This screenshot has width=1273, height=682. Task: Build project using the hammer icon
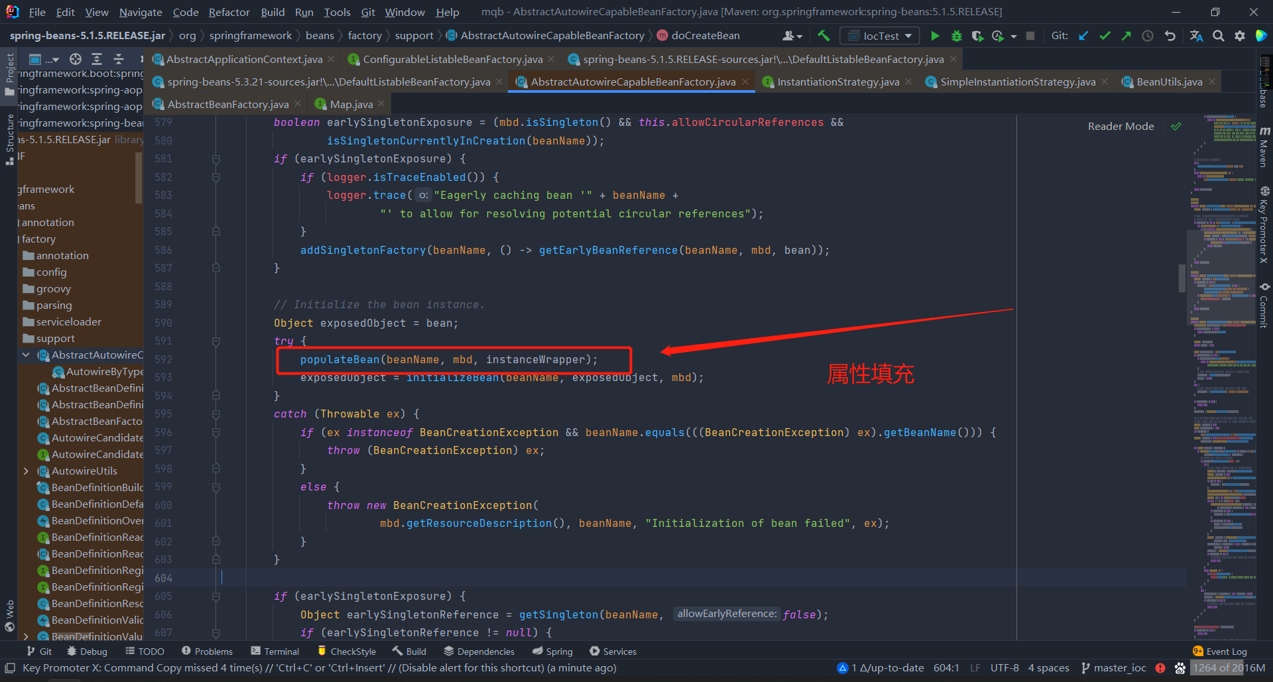[x=823, y=36]
